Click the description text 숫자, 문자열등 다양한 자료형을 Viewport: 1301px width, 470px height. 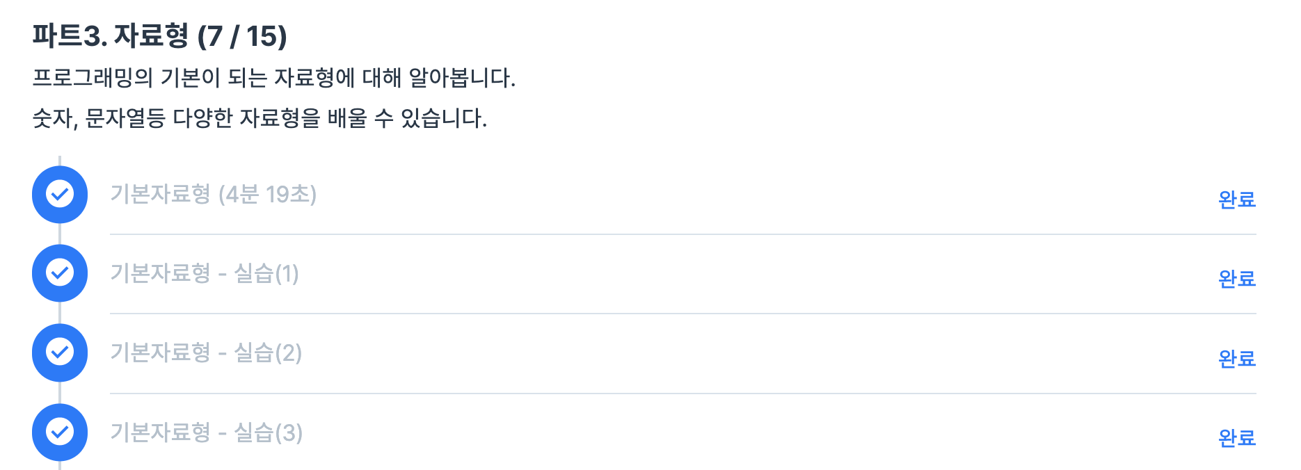point(259,118)
